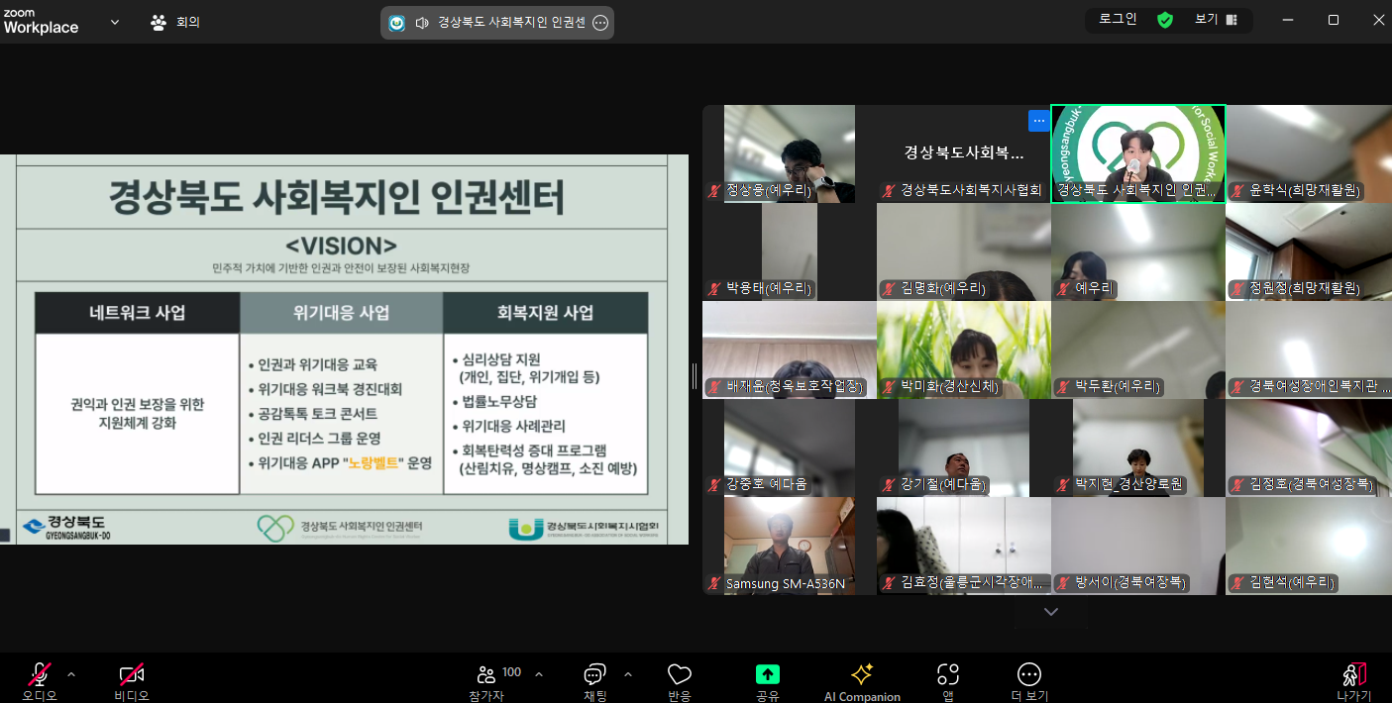The image size is (1392, 703).
Task: Select 정상용(예우리) video tile
Action: click(790, 153)
